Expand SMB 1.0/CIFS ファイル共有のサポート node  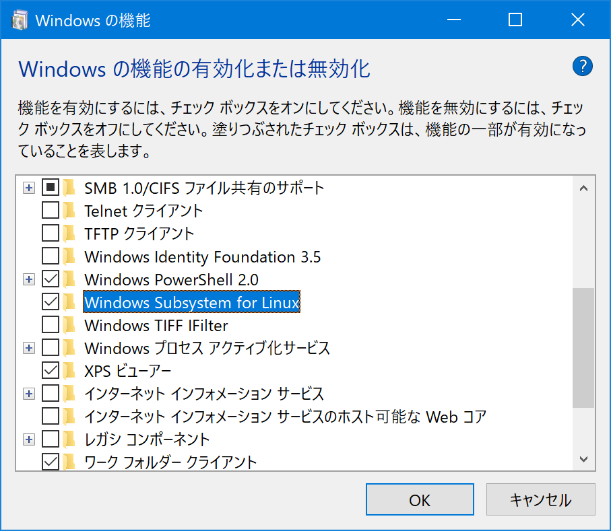click(28, 188)
